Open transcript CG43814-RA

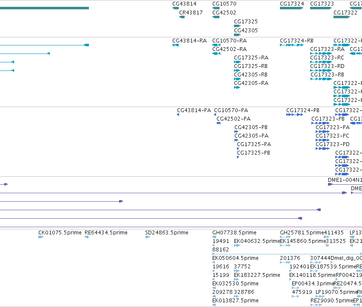[190, 41]
